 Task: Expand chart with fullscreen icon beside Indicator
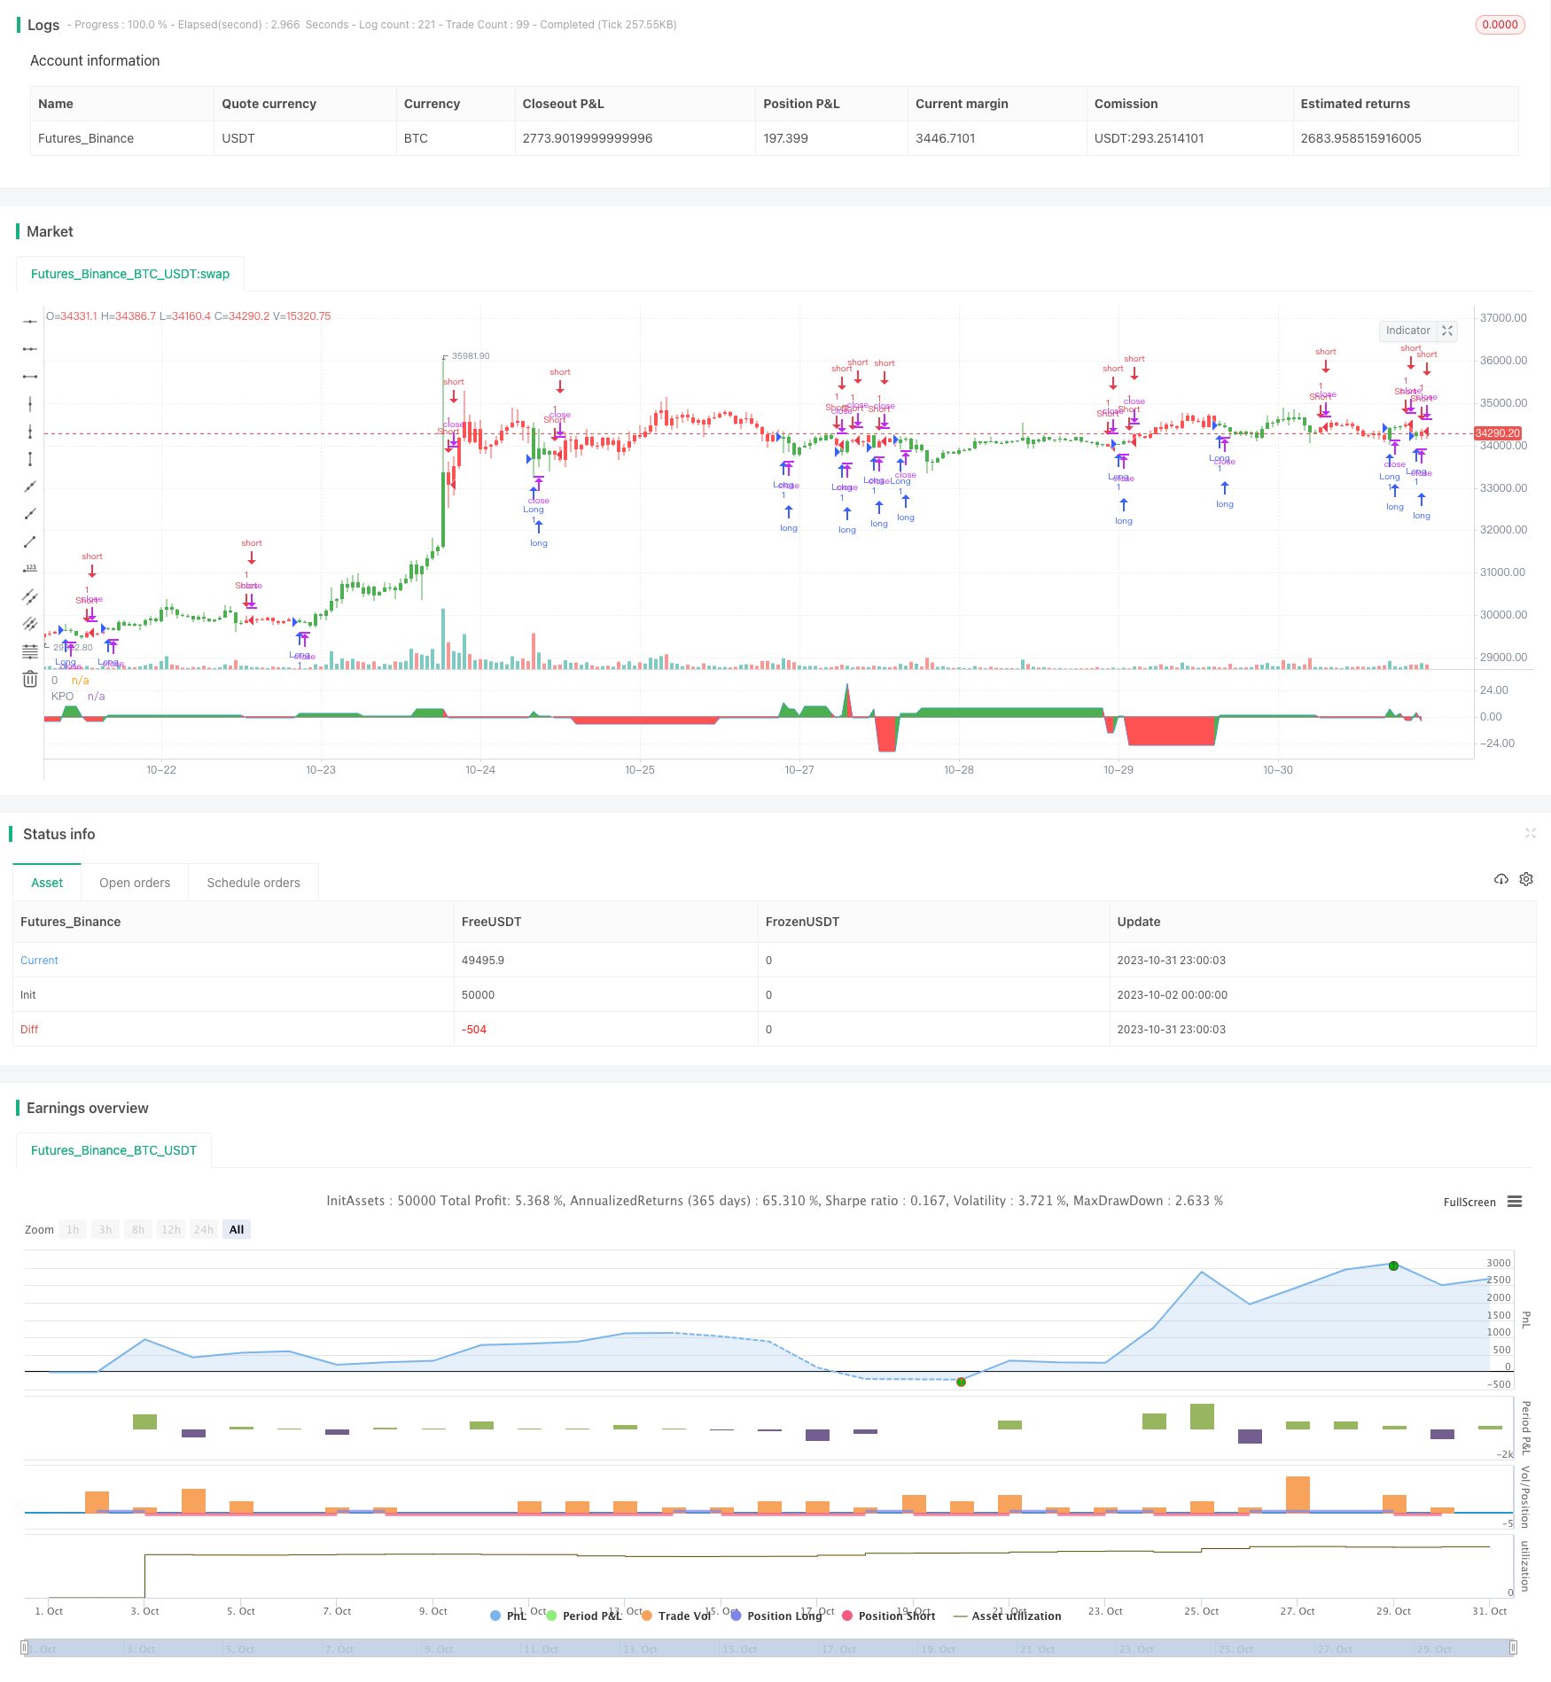(x=1447, y=331)
